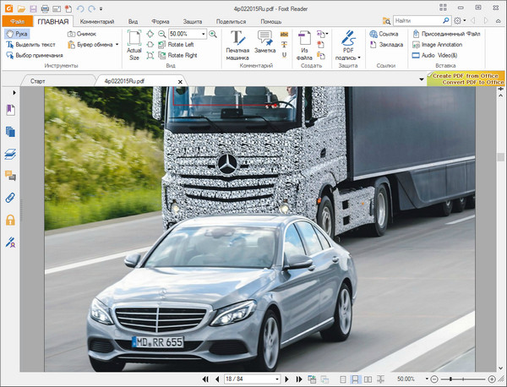Open the Security lock panel in the sidebar
The width and height of the screenshot is (507, 387).
(11, 220)
